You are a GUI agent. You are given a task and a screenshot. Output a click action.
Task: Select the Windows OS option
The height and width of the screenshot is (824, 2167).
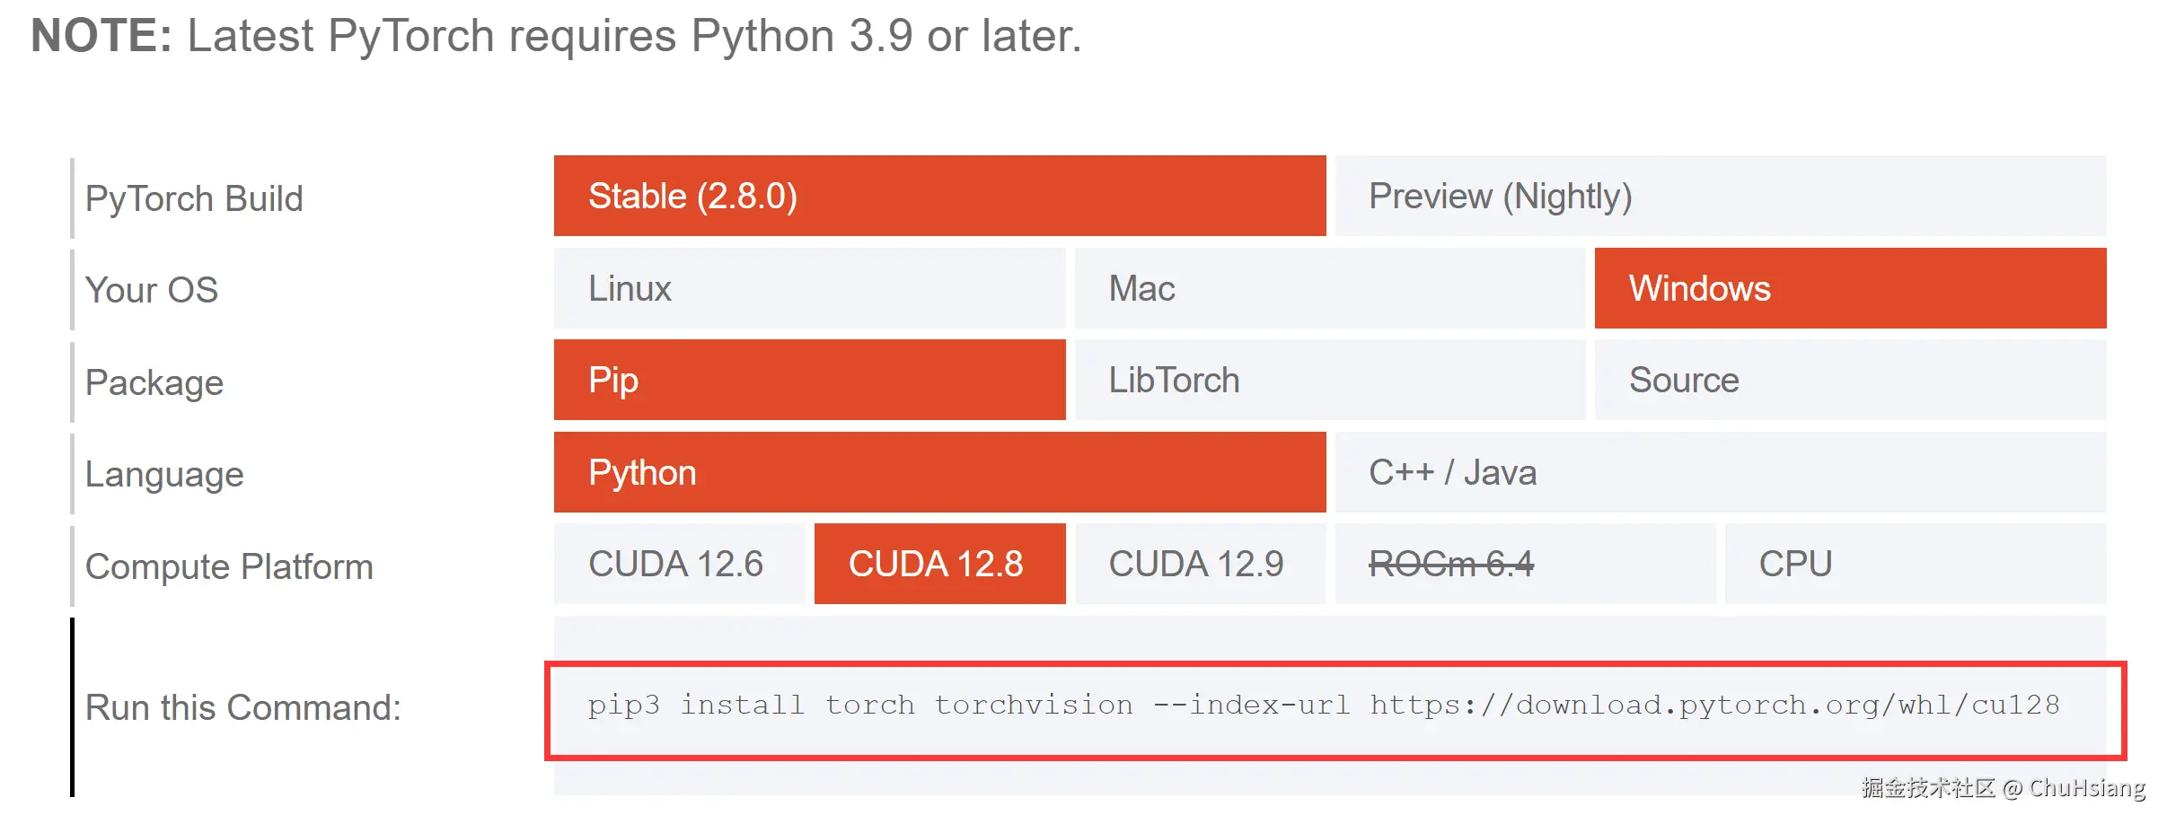pyautogui.click(x=1850, y=288)
